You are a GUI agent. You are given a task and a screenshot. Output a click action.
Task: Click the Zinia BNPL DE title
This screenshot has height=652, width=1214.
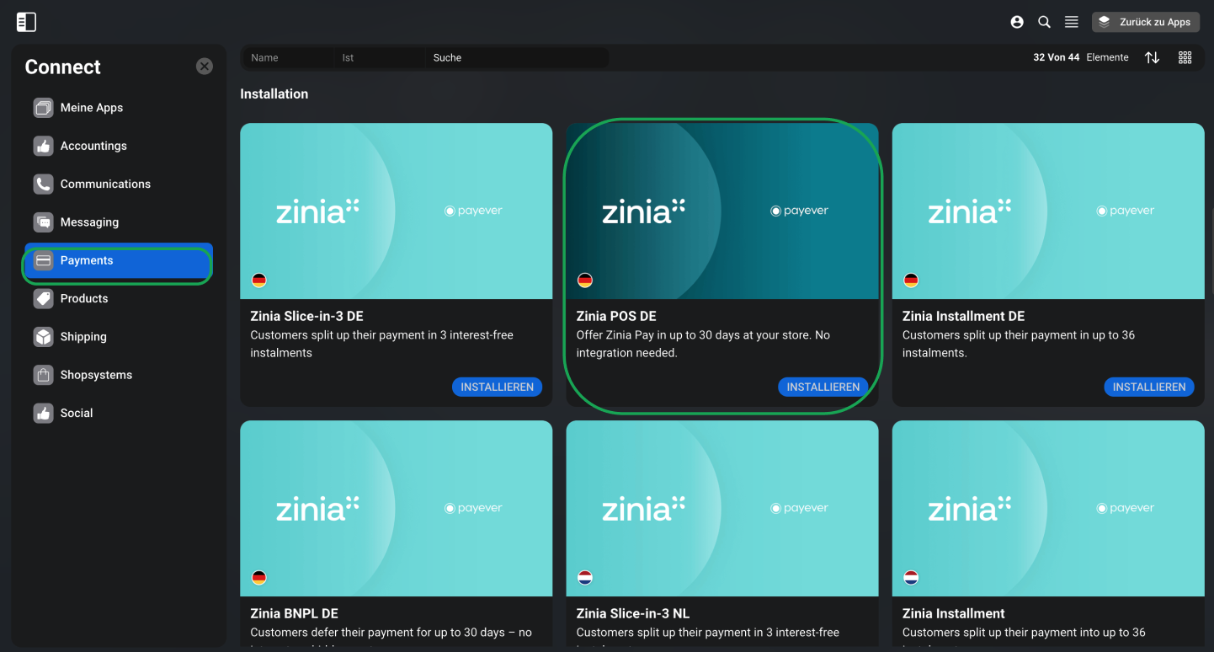pos(295,614)
